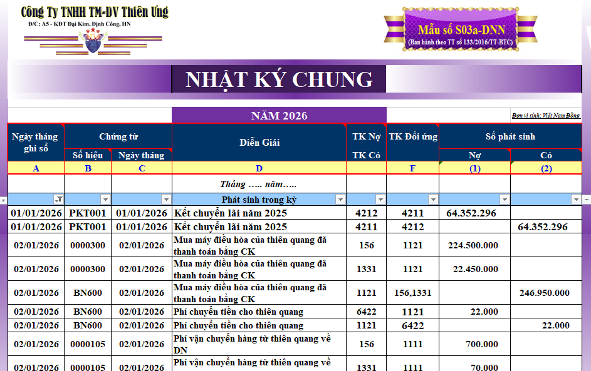Select the Diễn Giải header cell

259,143
